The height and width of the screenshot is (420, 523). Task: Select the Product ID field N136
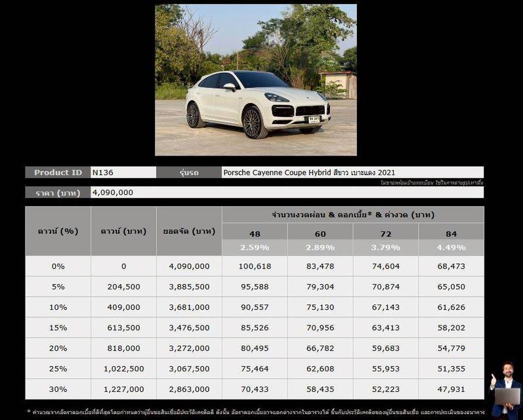pos(123,173)
